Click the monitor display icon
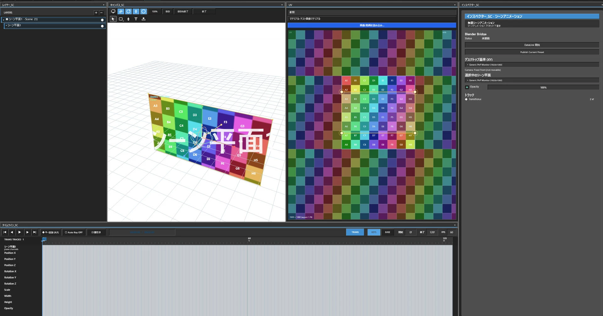Image resolution: width=603 pixels, height=316 pixels. 113,11
